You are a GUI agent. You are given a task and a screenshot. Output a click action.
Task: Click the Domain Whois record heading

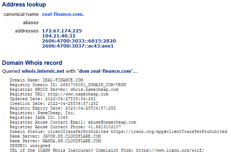click(x=32, y=63)
